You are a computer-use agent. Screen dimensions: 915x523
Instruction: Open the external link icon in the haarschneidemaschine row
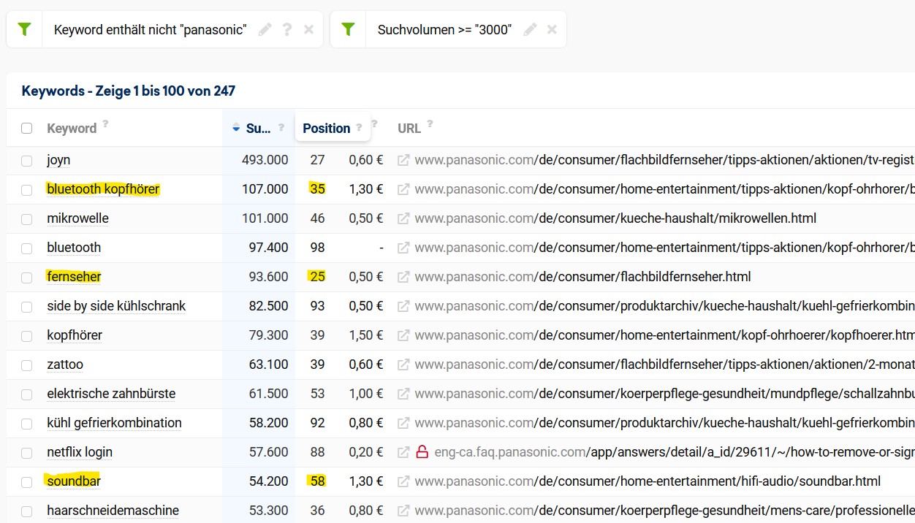click(x=403, y=511)
